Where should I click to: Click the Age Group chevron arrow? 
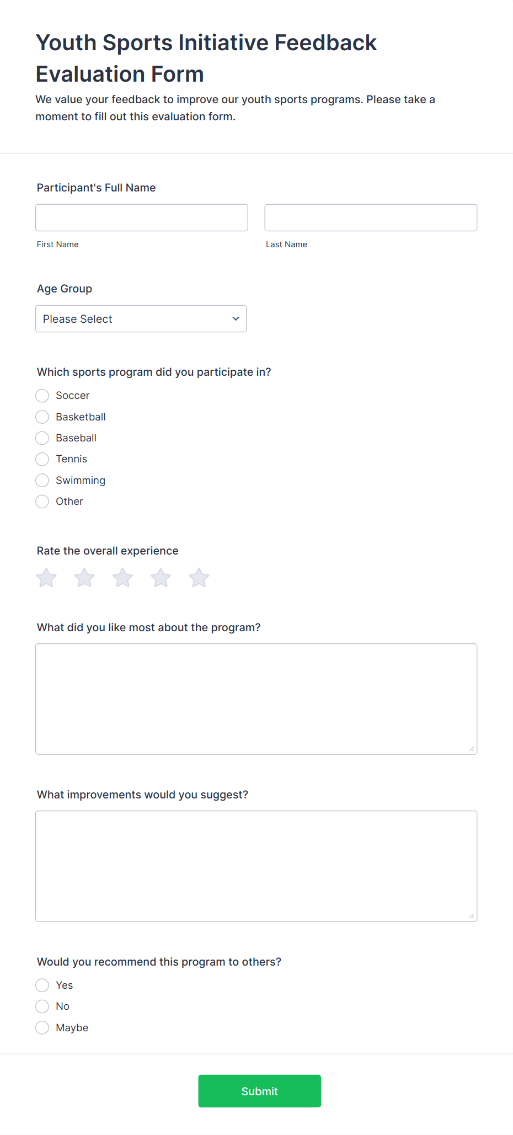coord(236,319)
